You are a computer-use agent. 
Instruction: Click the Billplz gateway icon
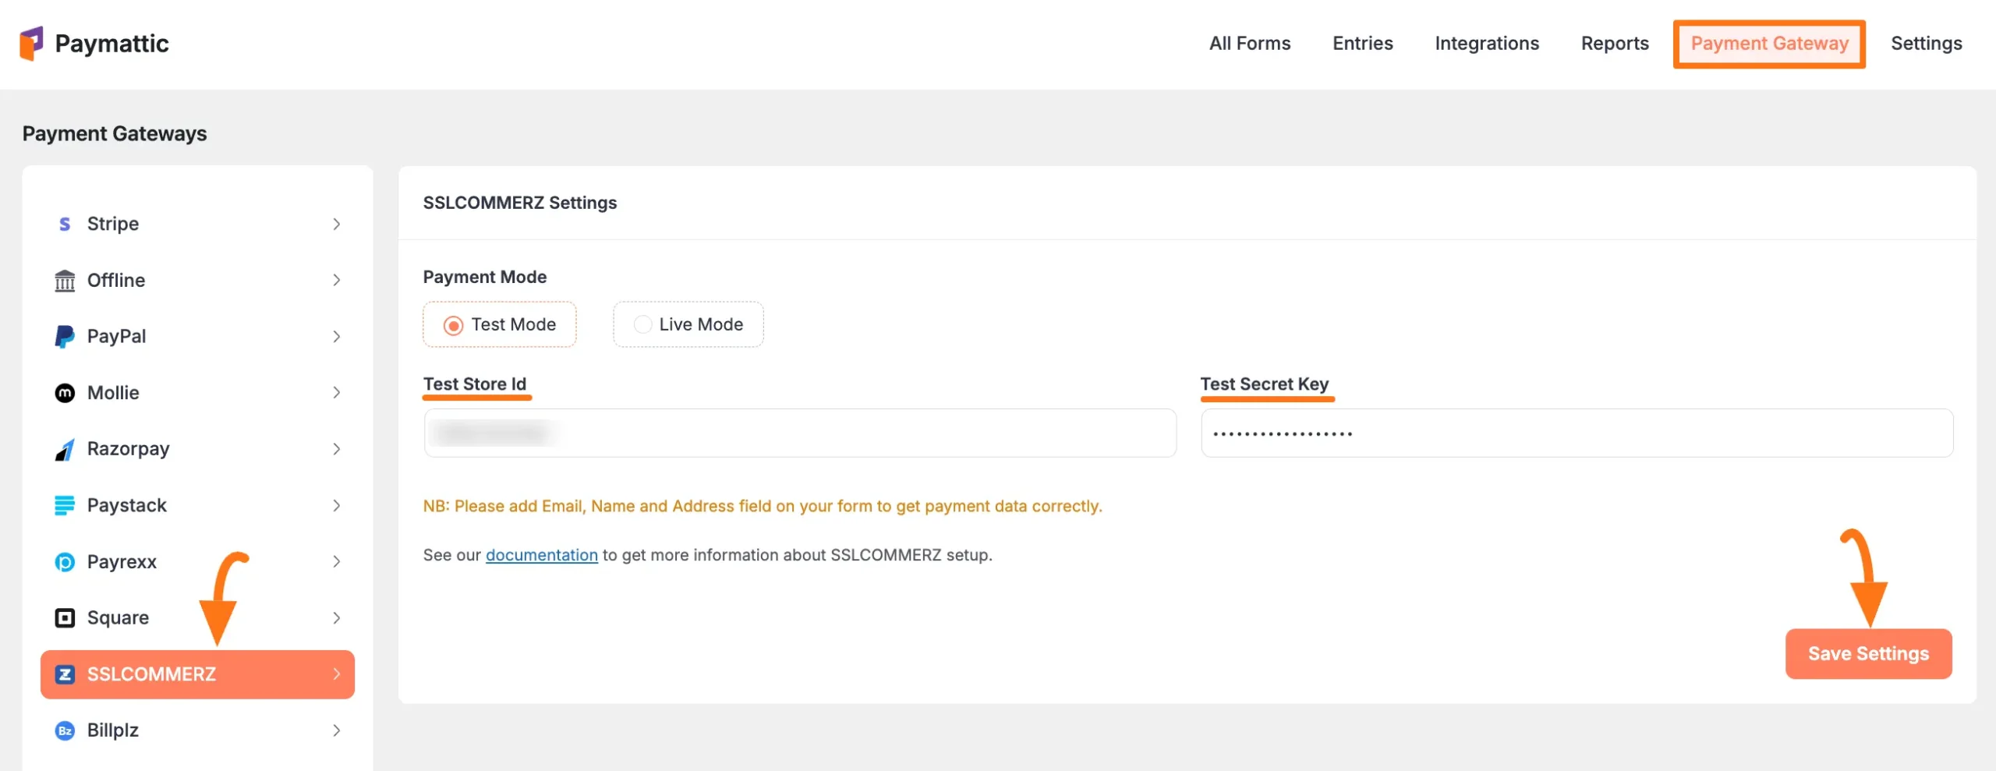pos(65,730)
